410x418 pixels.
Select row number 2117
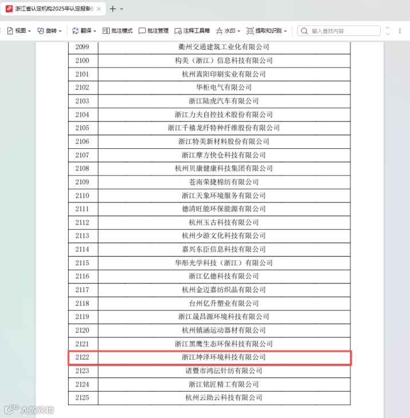coord(82,290)
